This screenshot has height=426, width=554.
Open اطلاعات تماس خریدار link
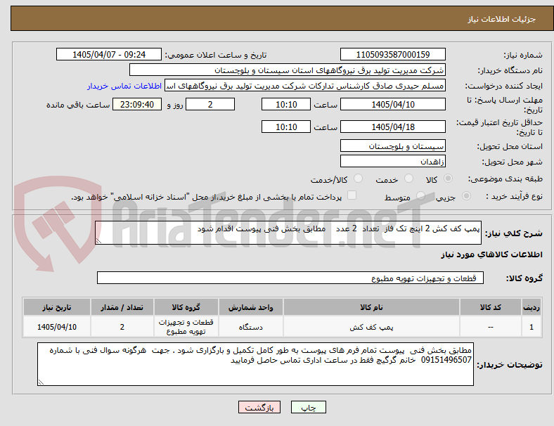pyautogui.click(x=124, y=86)
